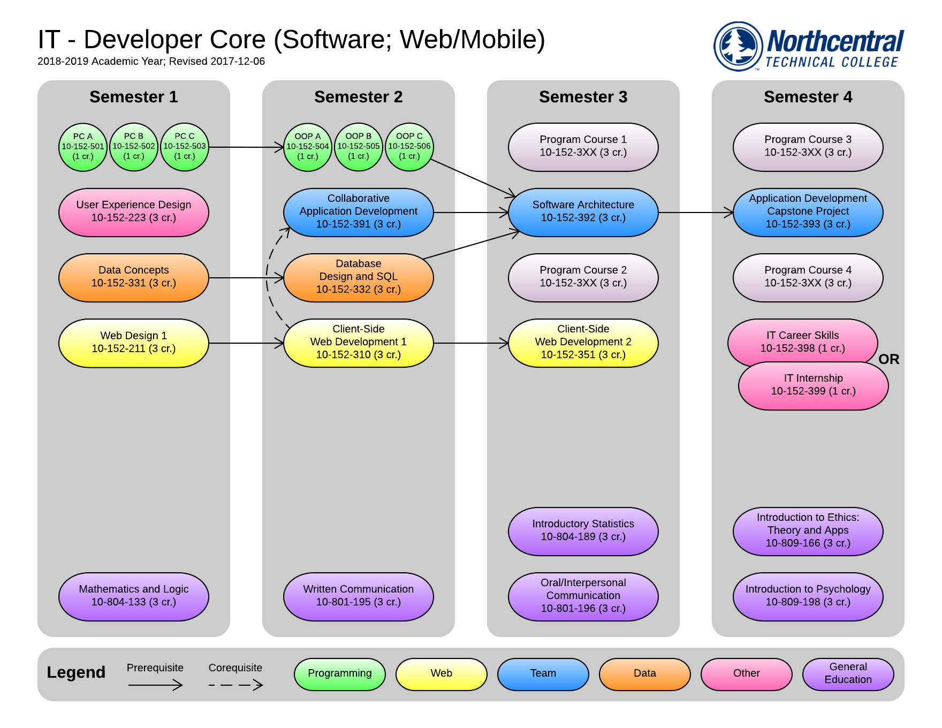Screen dimensions: 942x728
Task: Select the PC C 10-152-503 circle
Action: (x=184, y=147)
